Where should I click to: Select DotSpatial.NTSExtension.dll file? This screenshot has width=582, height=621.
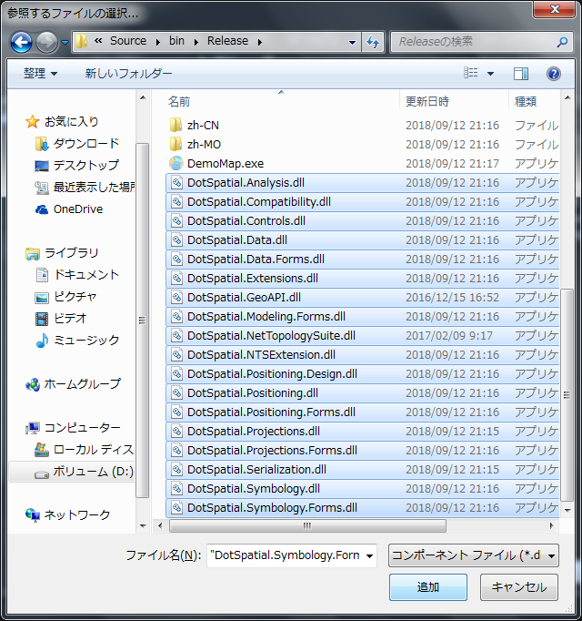(363, 354)
